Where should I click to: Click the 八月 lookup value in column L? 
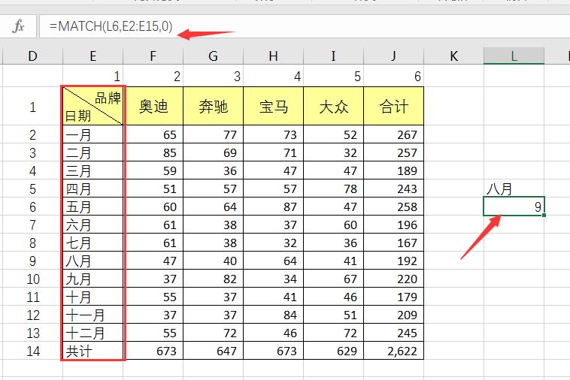[514, 188]
